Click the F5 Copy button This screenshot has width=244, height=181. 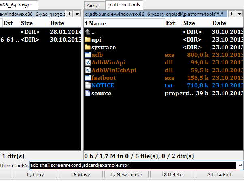(35, 175)
